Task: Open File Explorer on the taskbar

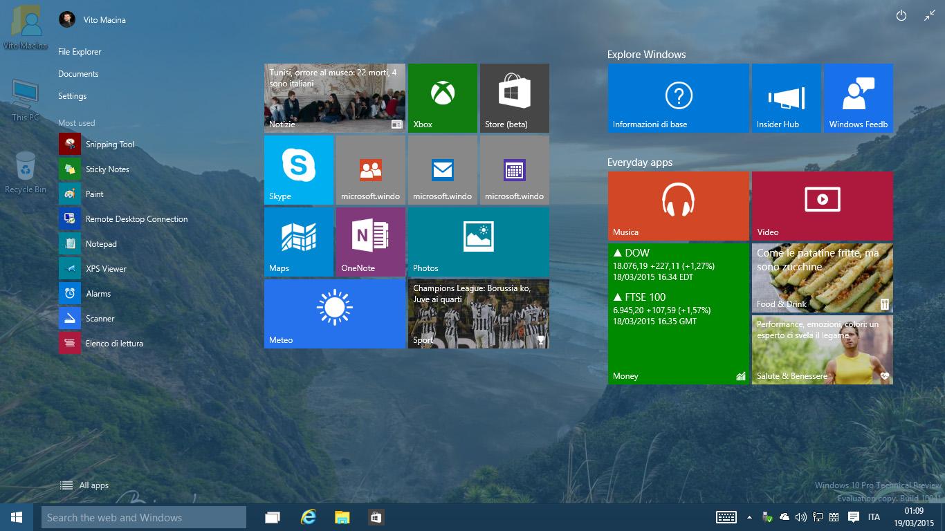Action: pos(342,517)
